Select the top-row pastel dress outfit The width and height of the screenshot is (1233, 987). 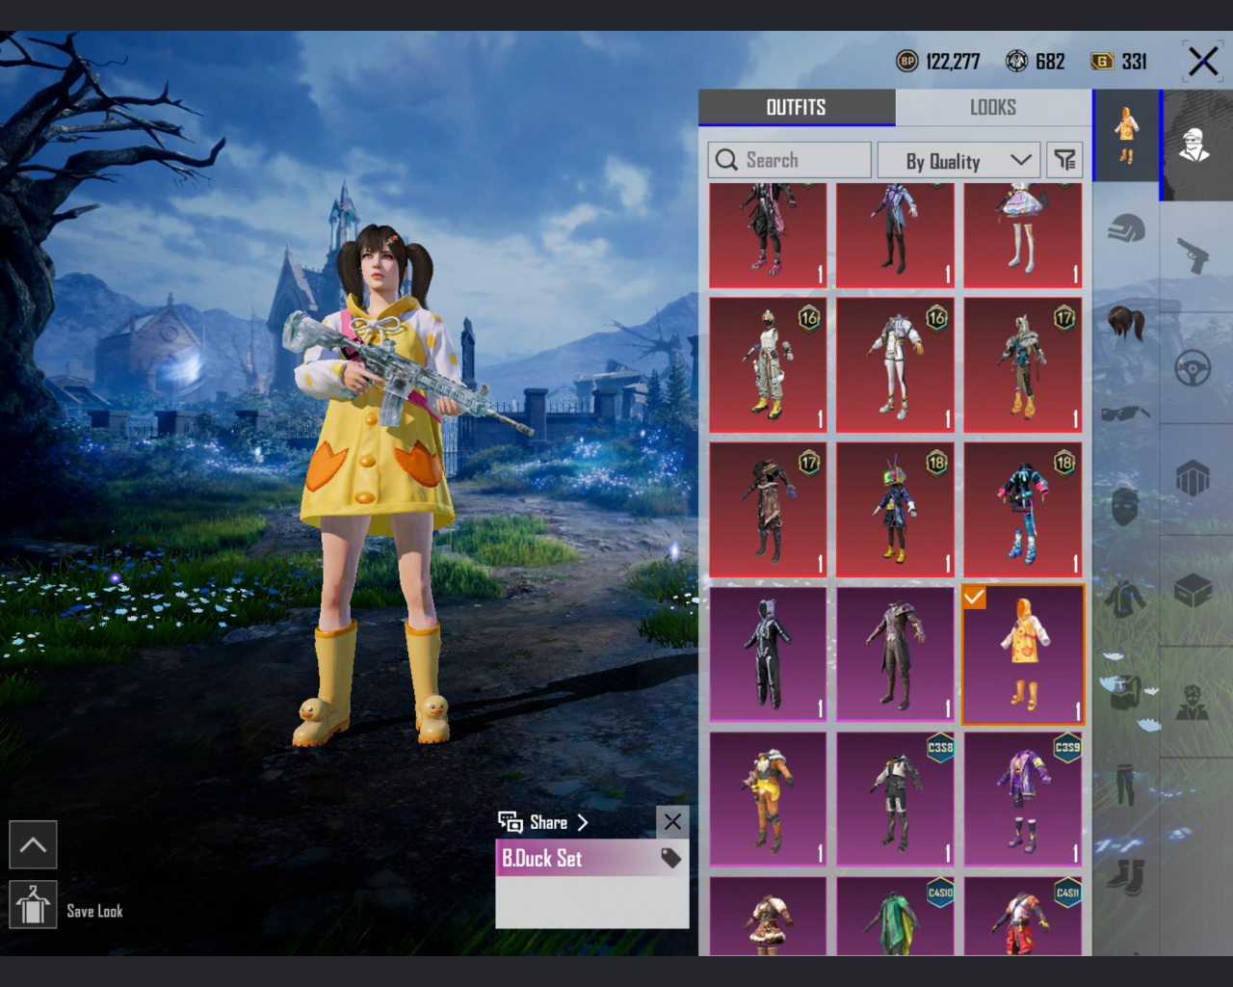[1023, 235]
